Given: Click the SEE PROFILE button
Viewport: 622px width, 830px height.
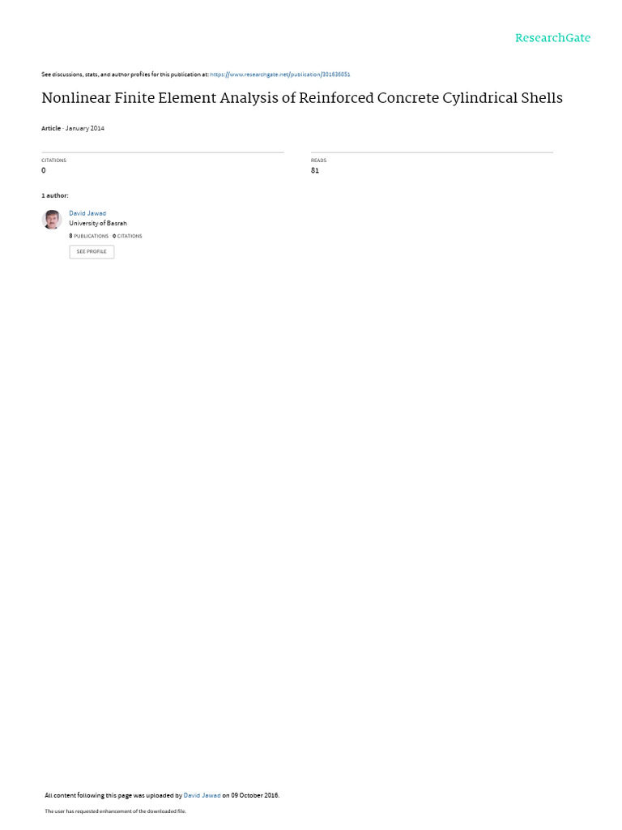Looking at the screenshot, I should 92,251.
